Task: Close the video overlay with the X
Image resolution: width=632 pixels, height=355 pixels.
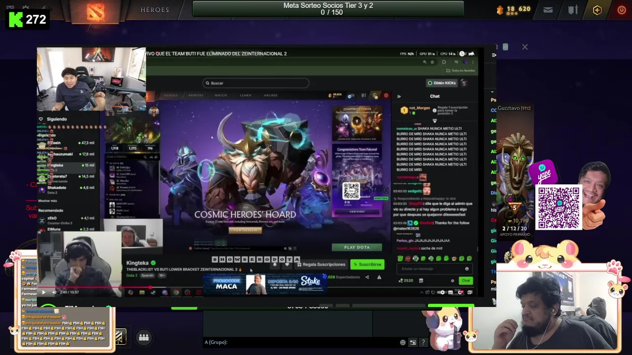Action: (x=525, y=47)
